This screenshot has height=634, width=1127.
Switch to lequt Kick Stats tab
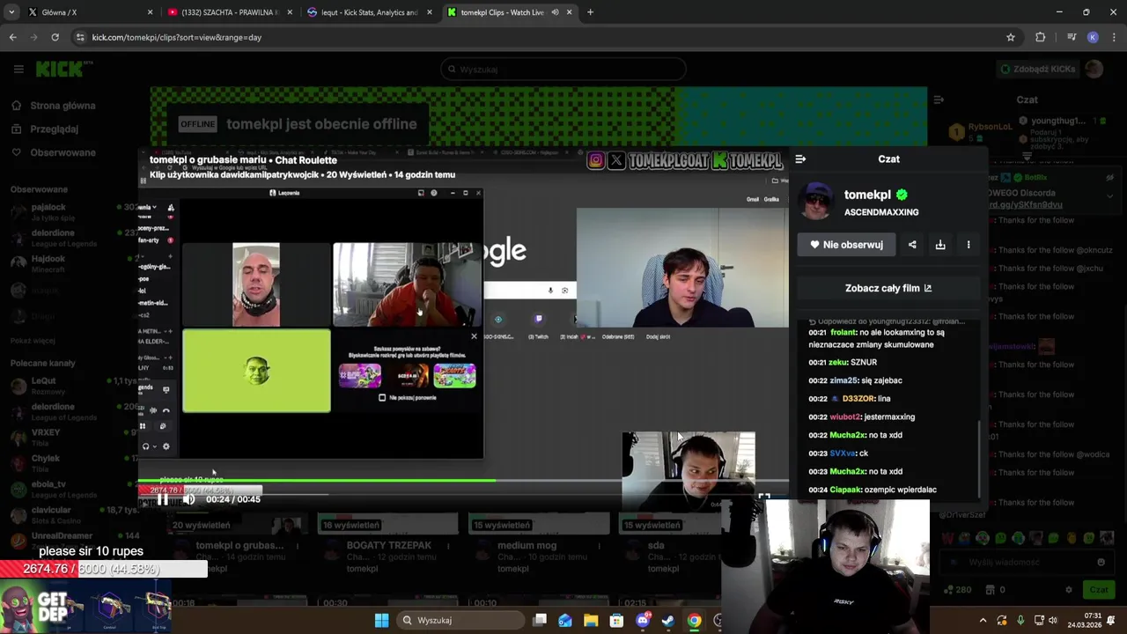[369, 12]
